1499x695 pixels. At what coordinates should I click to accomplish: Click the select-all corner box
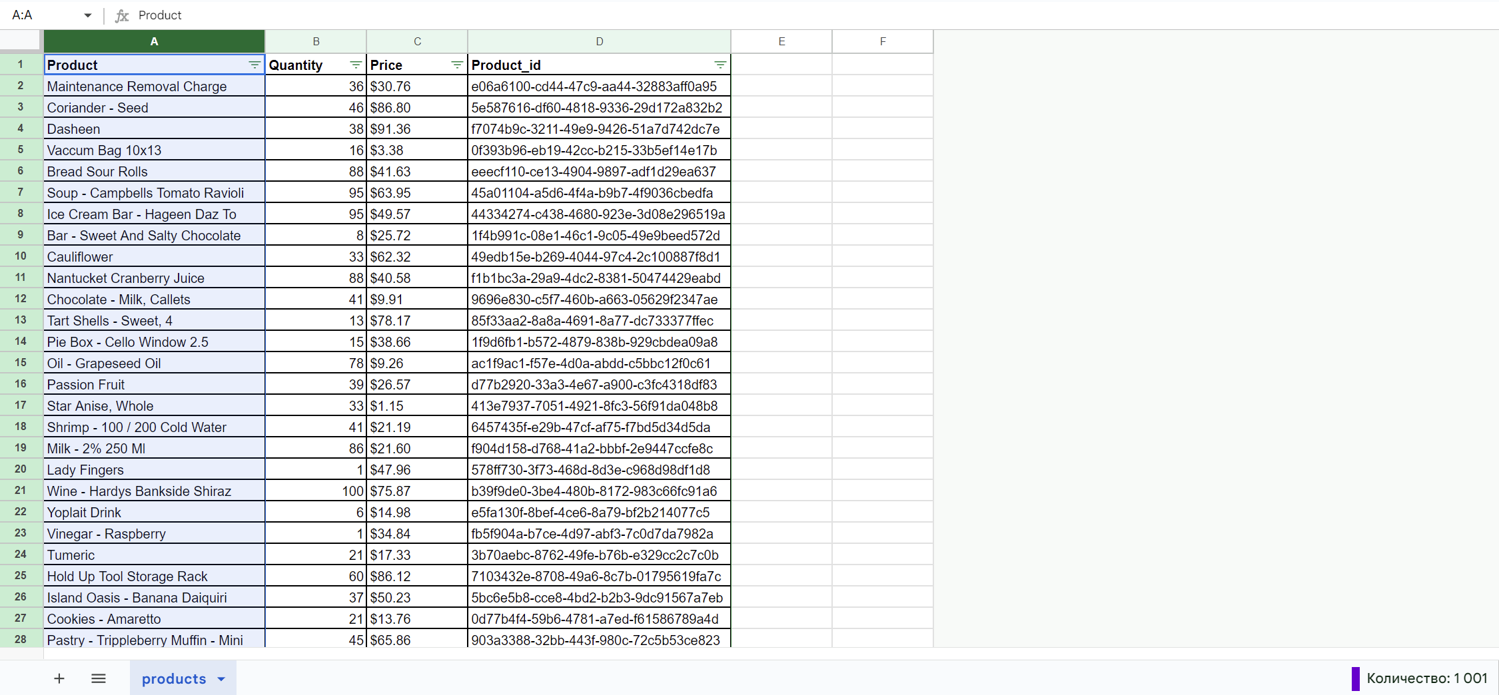tap(21, 41)
